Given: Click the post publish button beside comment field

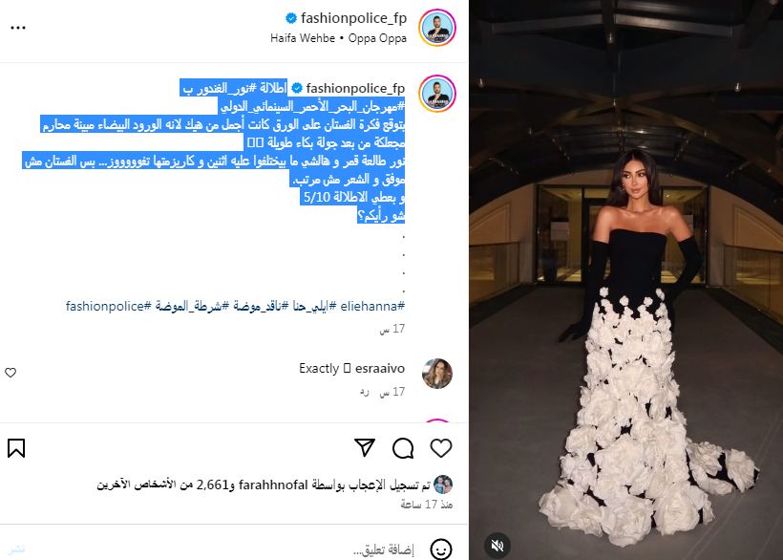Looking at the screenshot, I should click(x=16, y=549).
